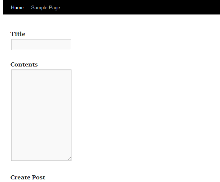This screenshot has width=220, height=182.
Task: Click the Sample Page menu item
Action: (x=46, y=7)
